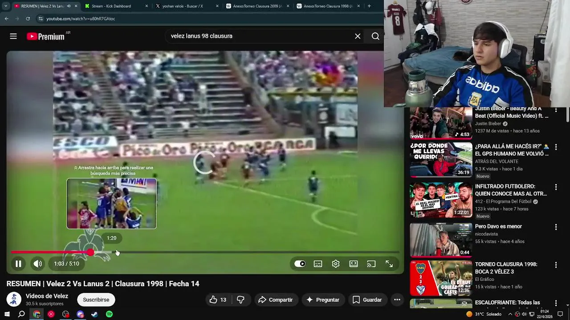Reload the YouTube page

28,19
